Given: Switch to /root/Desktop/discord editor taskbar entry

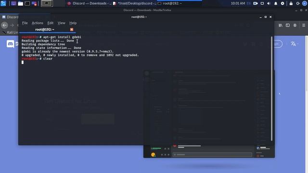Looking at the screenshot, I should coord(135,3).
